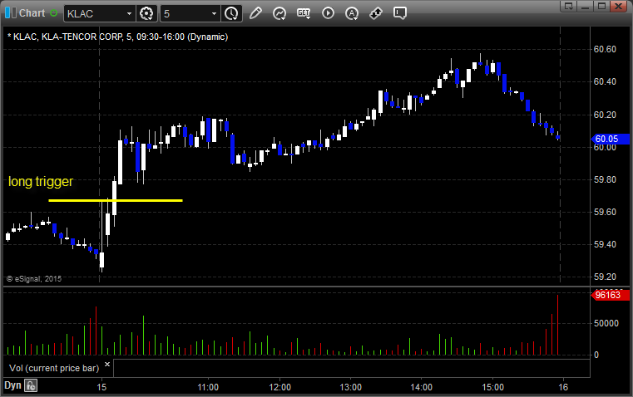Click the 59.20 price axis label

(x=605, y=277)
